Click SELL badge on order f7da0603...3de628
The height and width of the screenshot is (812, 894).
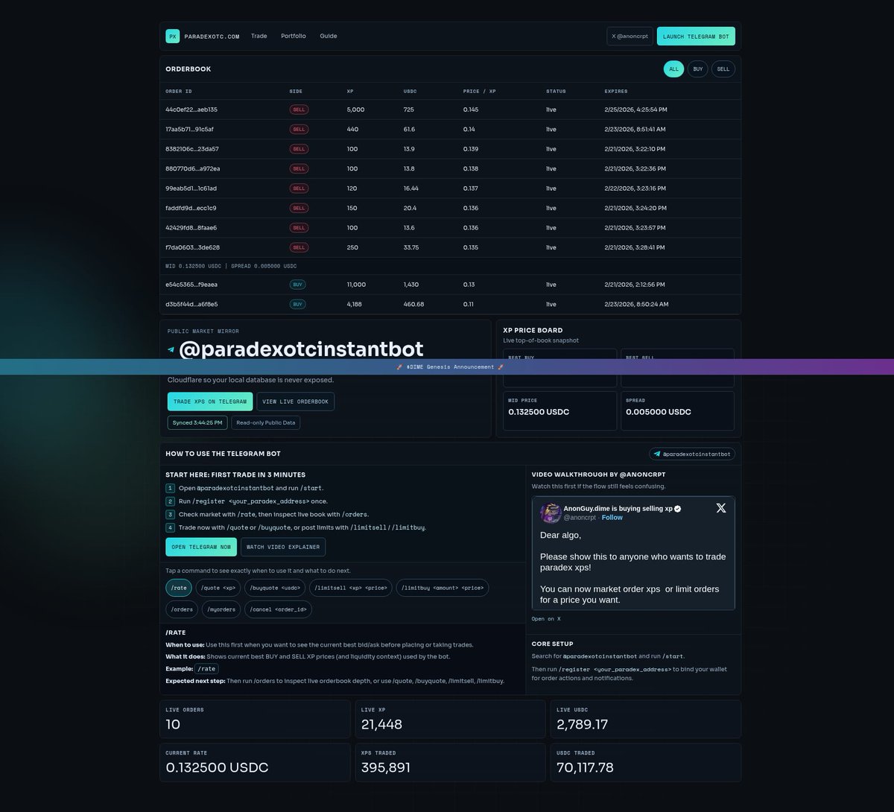pos(299,247)
